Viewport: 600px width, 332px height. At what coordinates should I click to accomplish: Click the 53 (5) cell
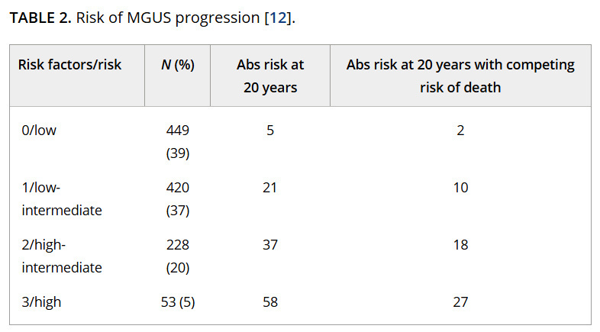pos(177,302)
